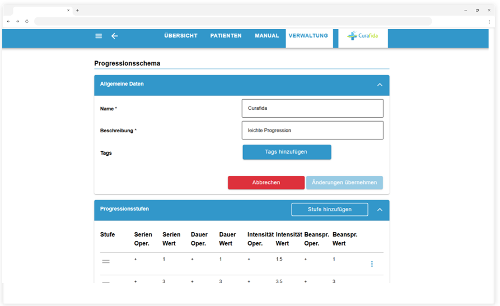Switch to the PATIENTEN tab

tap(226, 36)
